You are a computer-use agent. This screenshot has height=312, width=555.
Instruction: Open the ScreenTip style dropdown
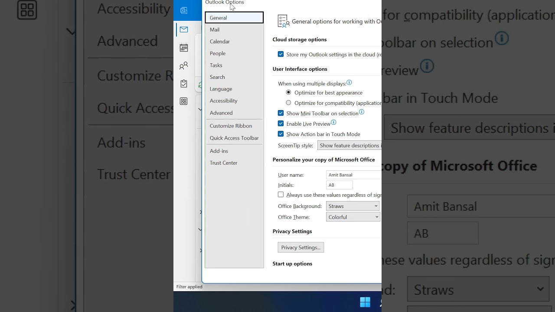[x=349, y=146]
